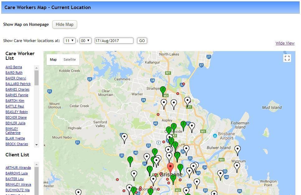Screen dimensions: 301x195
Task: Open client BARROWS Lula
Action: coord(16,173)
